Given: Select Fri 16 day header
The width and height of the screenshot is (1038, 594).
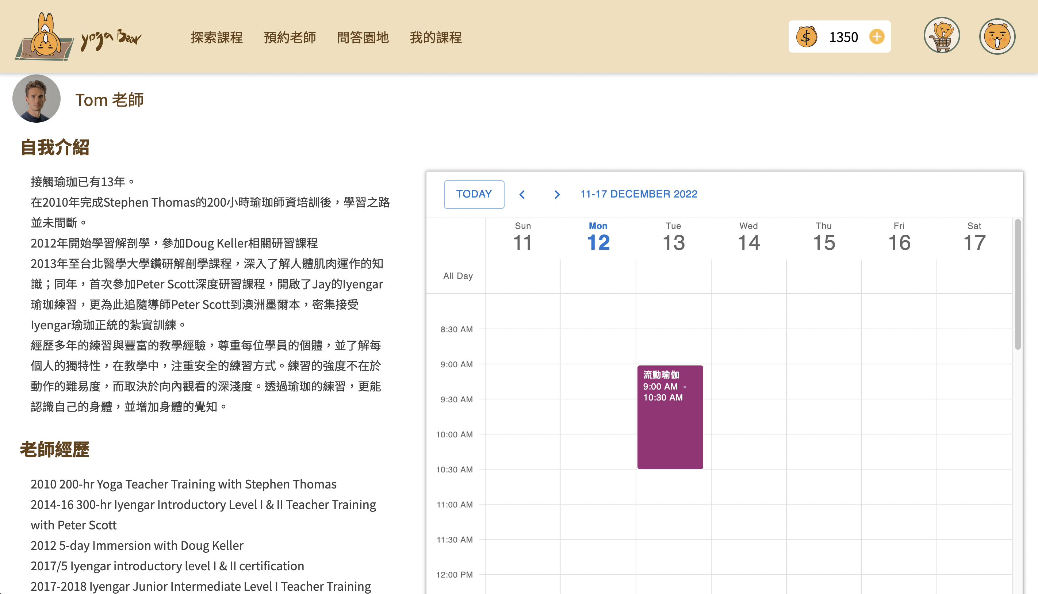Looking at the screenshot, I should [899, 237].
